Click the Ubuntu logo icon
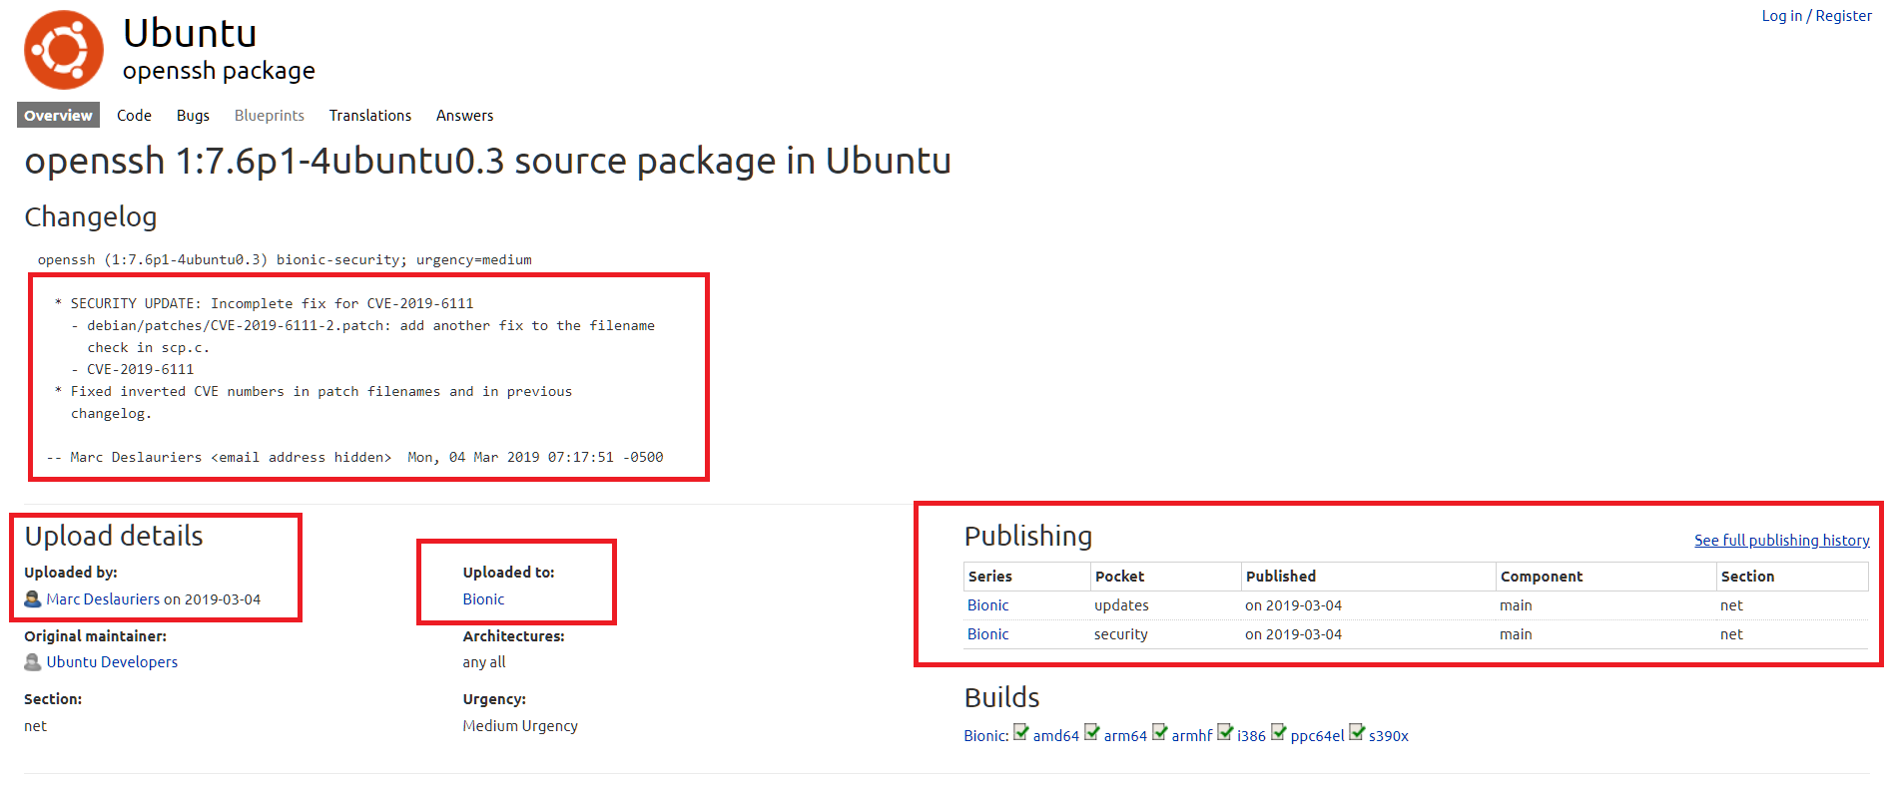The height and width of the screenshot is (787, 1891). 64,50
